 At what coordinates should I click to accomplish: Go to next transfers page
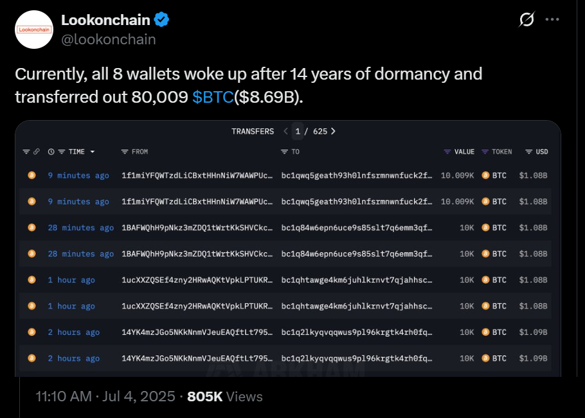pyautogui.click(x=333, y=131)
